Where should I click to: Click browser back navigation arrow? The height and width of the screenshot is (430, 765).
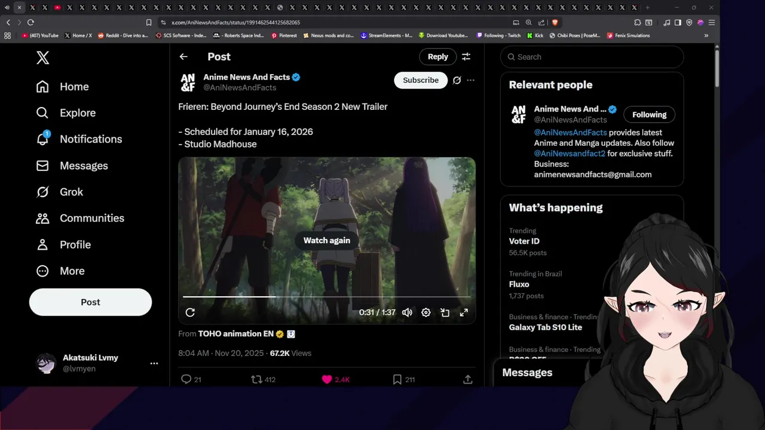point(8,22)
